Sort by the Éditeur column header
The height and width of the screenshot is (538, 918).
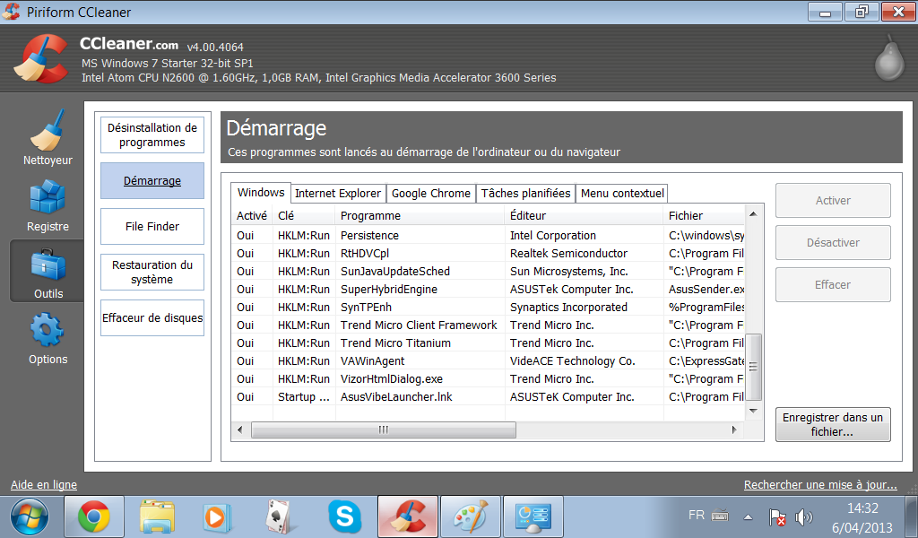pos(585,215)
